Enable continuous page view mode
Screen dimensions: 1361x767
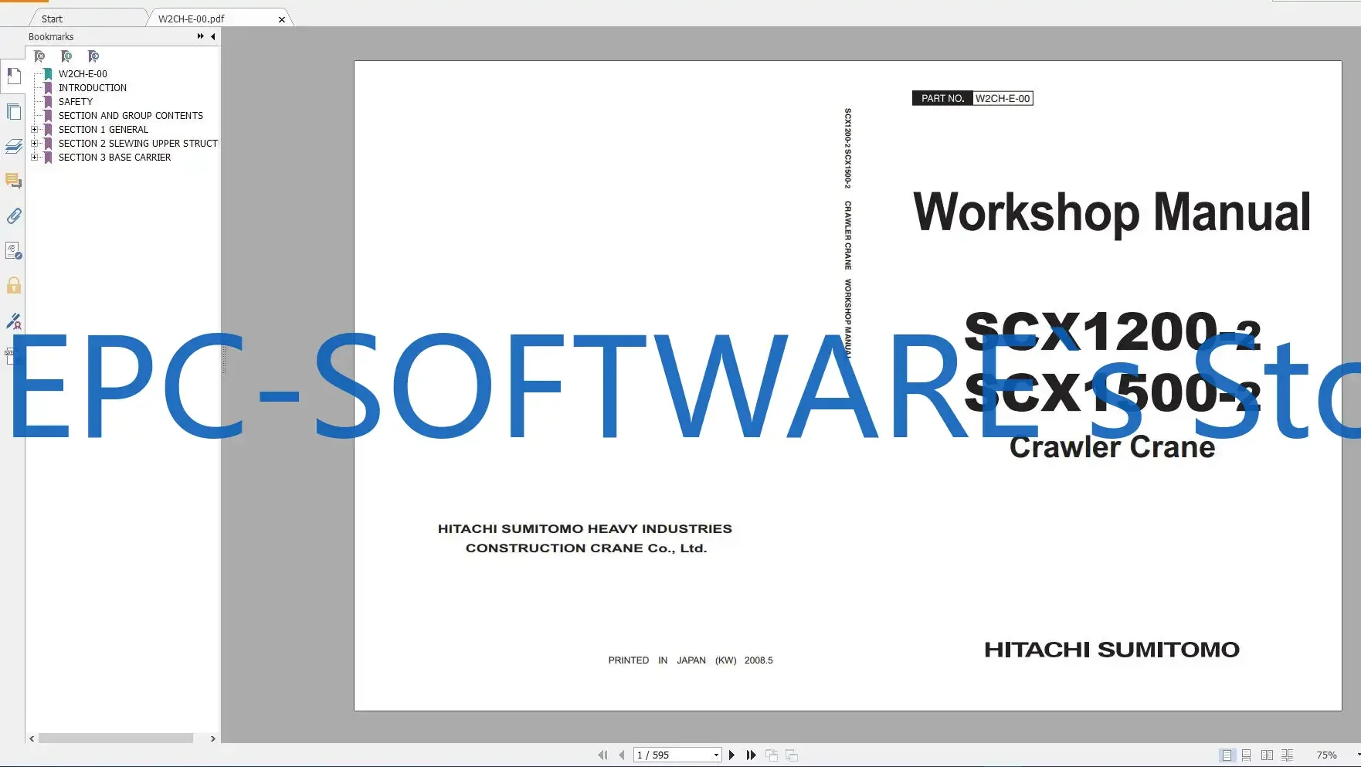point(1247,755)
